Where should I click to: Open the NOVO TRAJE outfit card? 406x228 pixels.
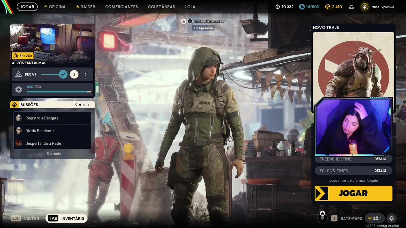coord(353,65)
